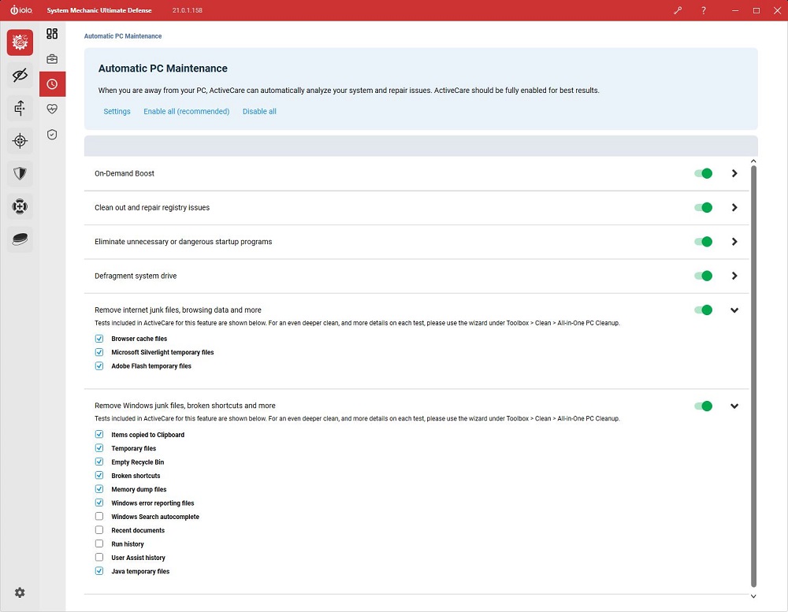Open the ActiveCare Settings link
Viewport: 788px width, 612px height.
coord(117,112)
